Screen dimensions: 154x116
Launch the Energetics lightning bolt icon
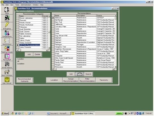pyautogui.click(x=7, y=25)
